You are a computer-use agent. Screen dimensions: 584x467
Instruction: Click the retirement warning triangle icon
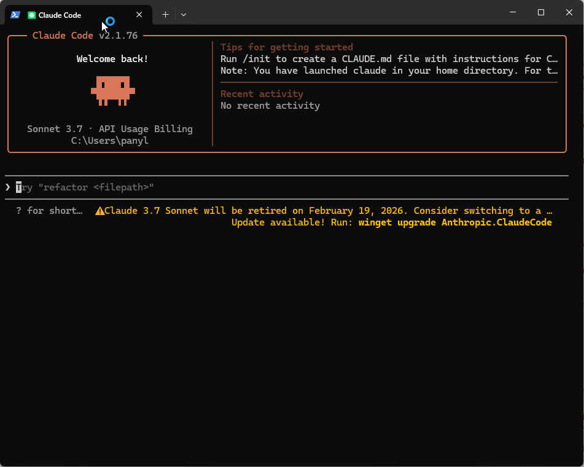(99, 211)
